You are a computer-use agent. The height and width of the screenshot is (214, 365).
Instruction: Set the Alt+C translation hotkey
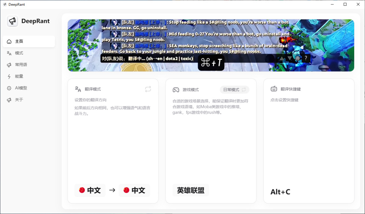pyautogui.click(x=280, y=192)
